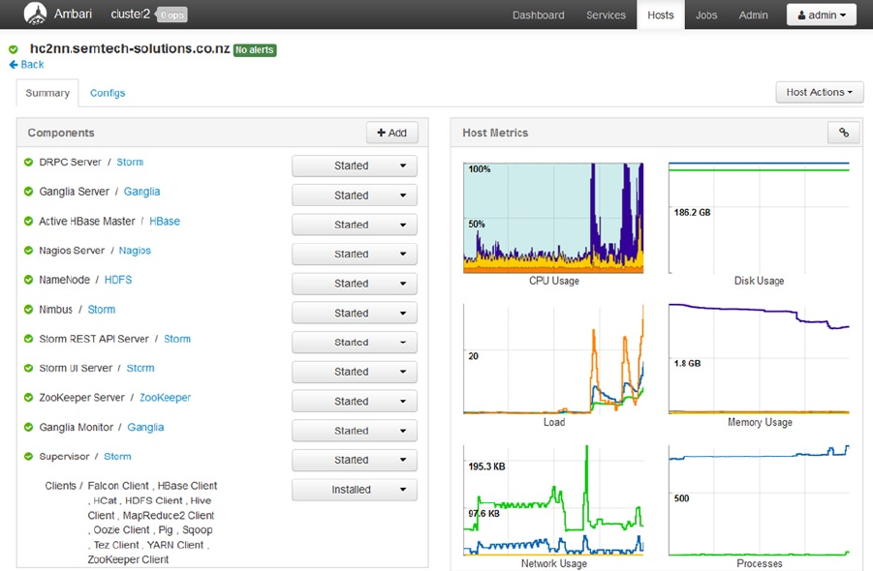Open Host Actions dropdown
Image resolution: width=873 pixels, height=571 pixels.
pyautogui.click(x=820, y=92)
